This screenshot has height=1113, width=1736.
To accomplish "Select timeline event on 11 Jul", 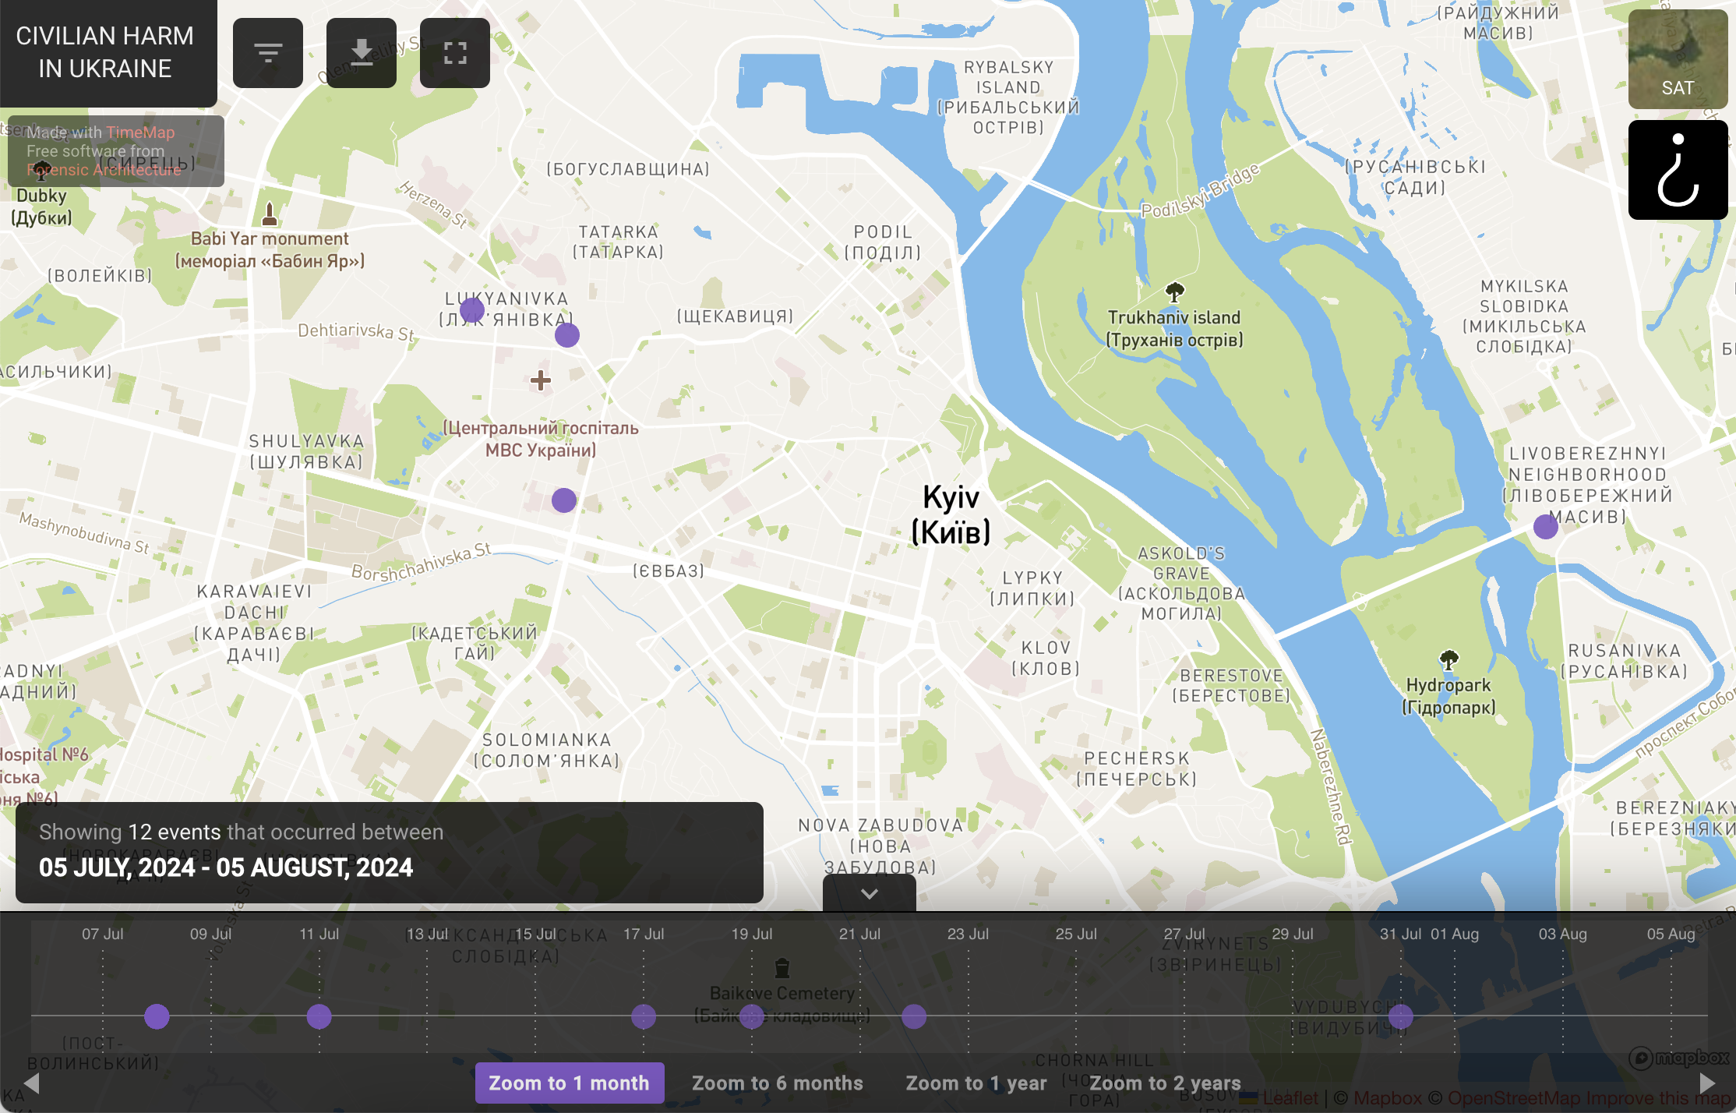I will [319, 1016].
